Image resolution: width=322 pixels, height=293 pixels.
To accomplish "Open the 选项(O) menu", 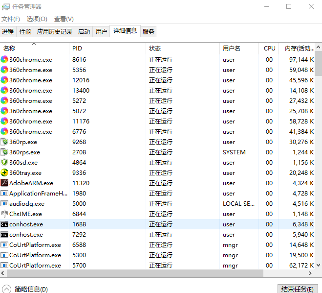I will 37,19.
